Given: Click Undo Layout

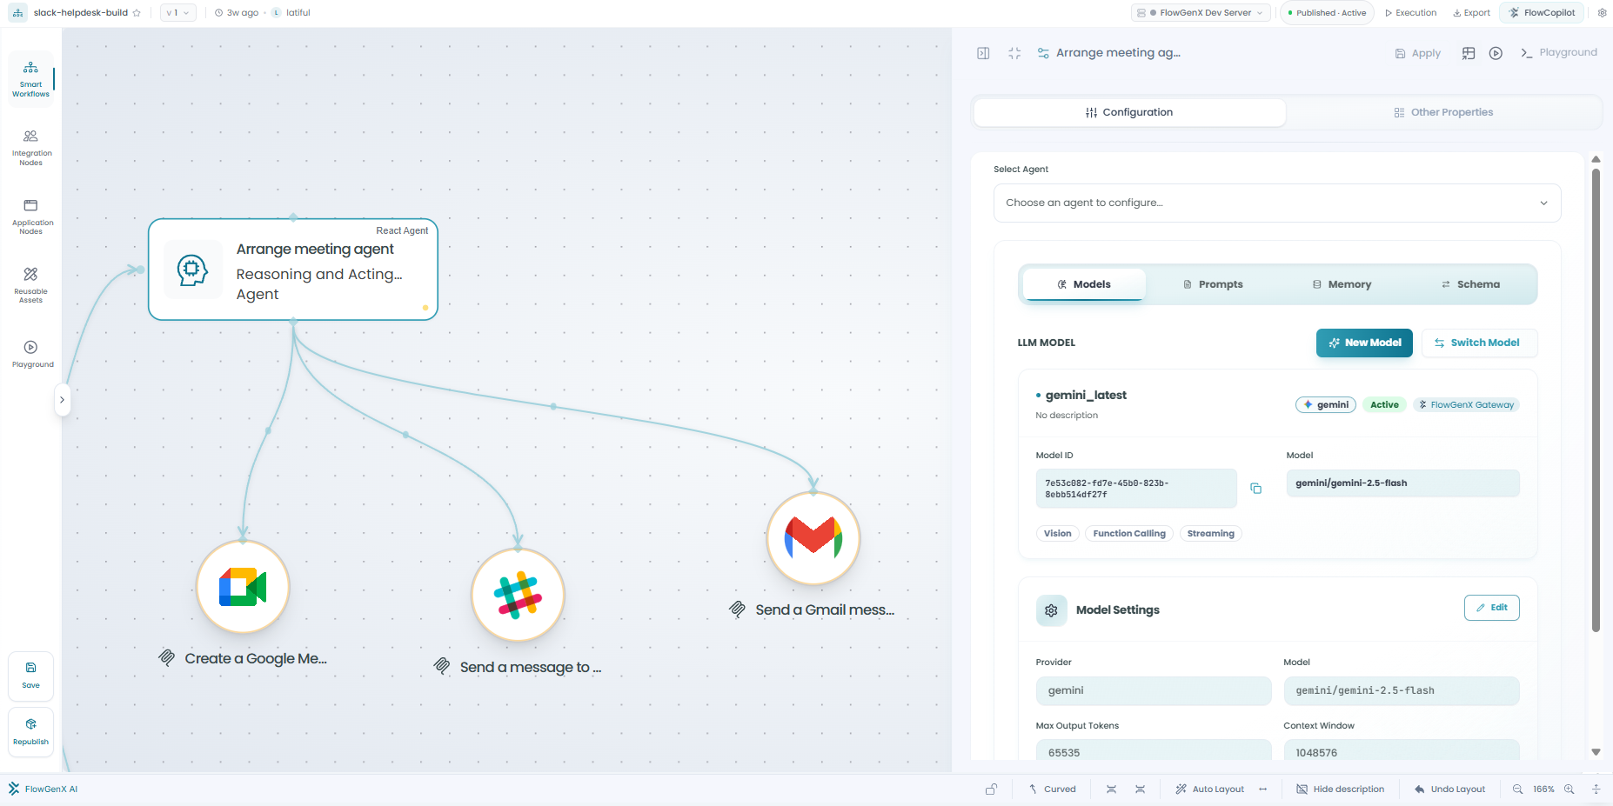Looking at the screenshot, I should point(1449,789).
